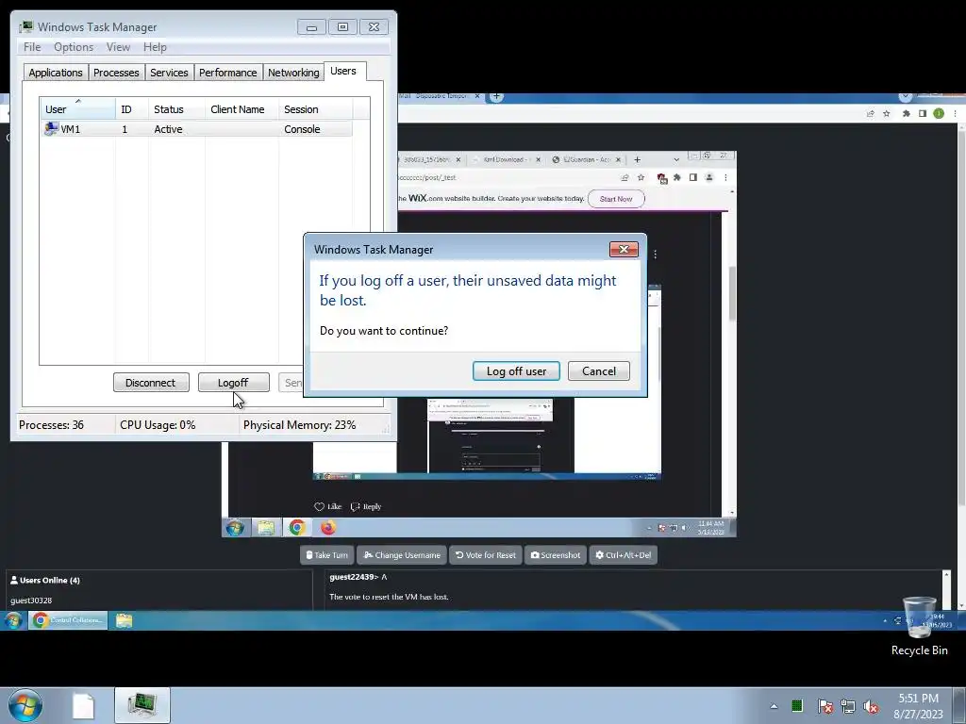Click the Ctrl+Alt+Del button
The image size is (966, 724).
(623, 554)
